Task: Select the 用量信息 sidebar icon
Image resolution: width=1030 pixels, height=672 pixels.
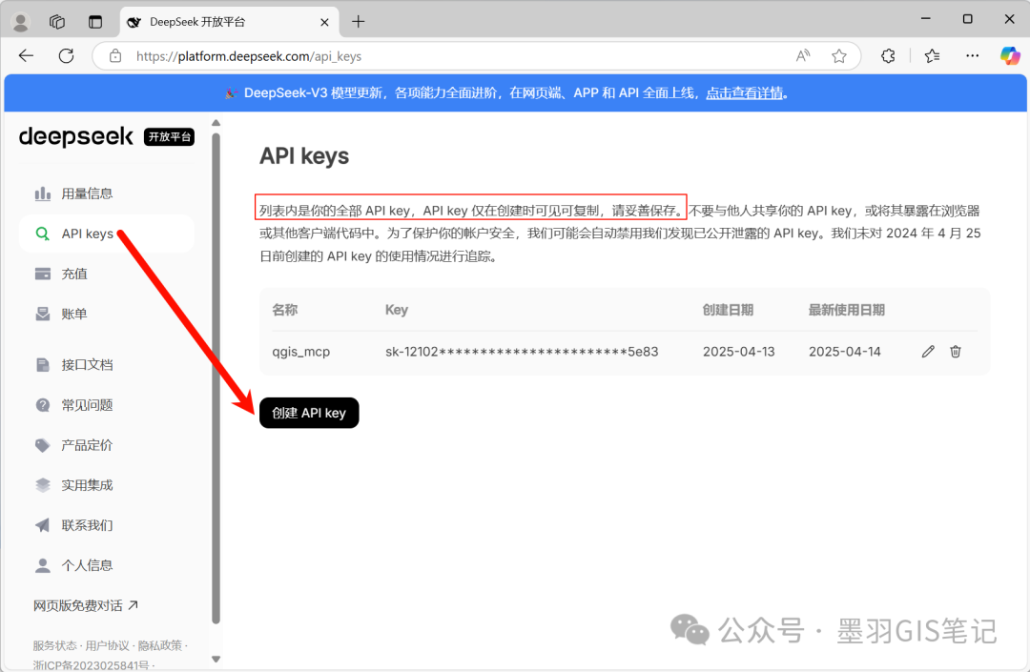Action: tap(43, 193)
